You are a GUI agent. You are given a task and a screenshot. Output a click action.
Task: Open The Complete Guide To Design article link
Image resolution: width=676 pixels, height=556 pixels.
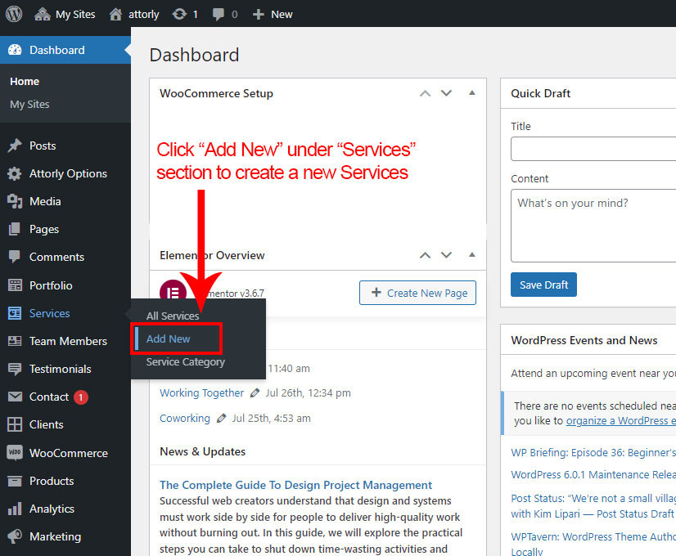[x=295, y=485]
